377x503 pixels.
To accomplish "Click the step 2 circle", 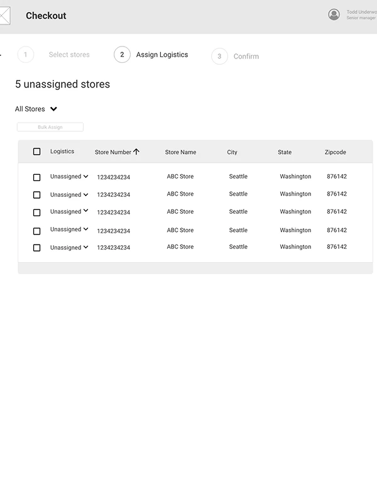I will pos(122,55).
